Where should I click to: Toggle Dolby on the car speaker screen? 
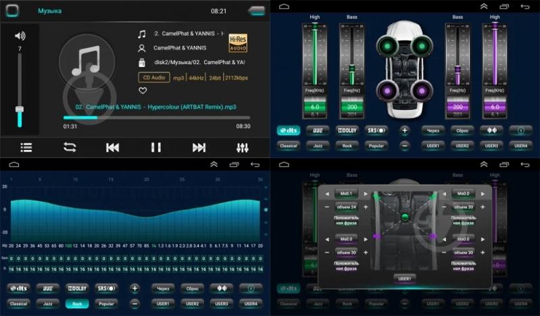click(x=347, y=130)
